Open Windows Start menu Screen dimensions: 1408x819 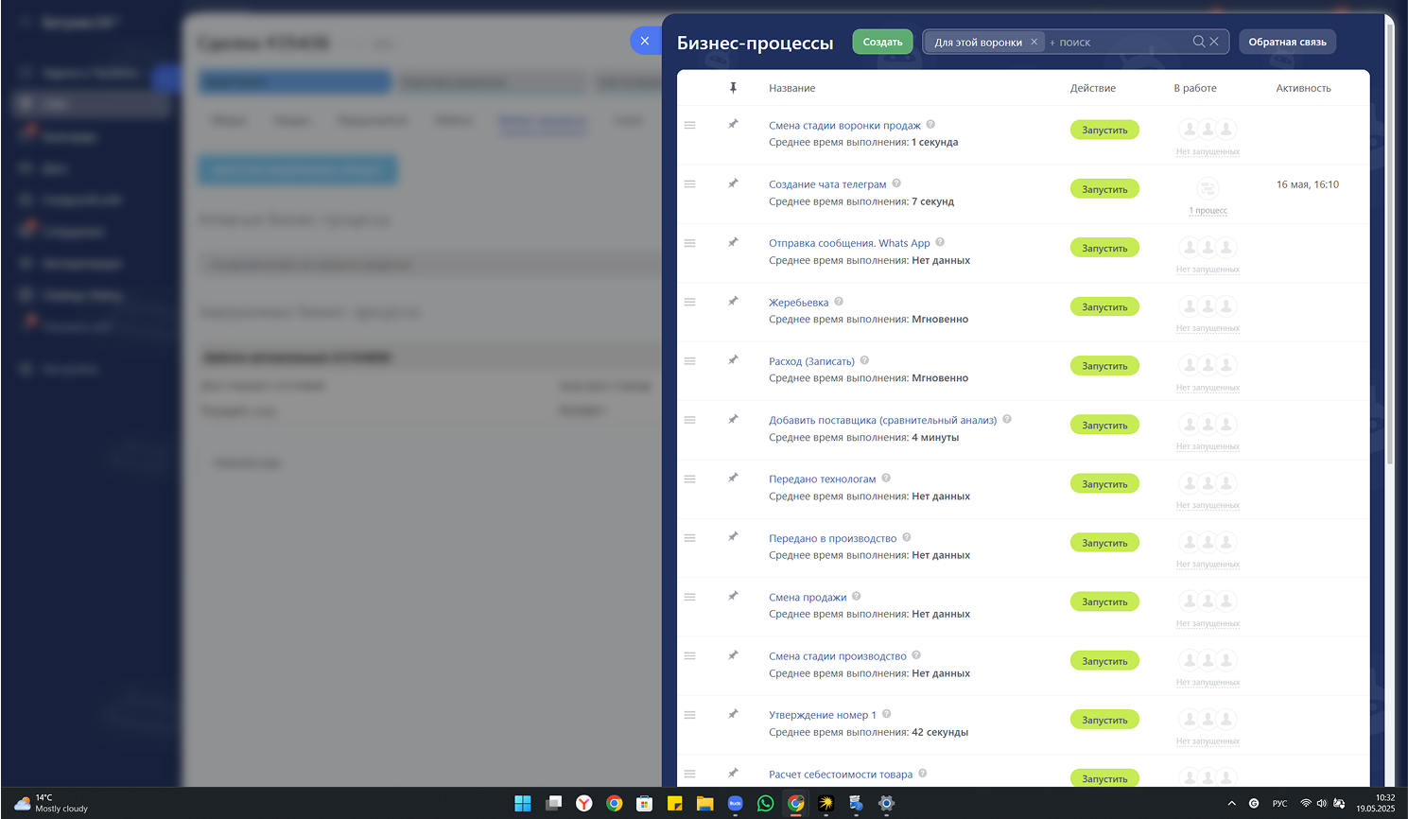pos(523,803)
